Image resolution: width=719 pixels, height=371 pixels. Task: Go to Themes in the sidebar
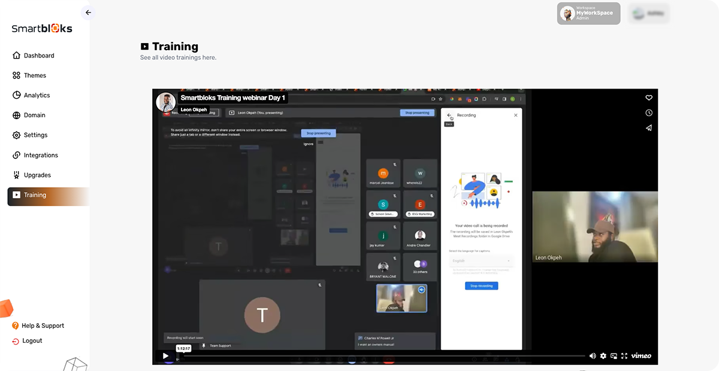[x=35, y=75]
